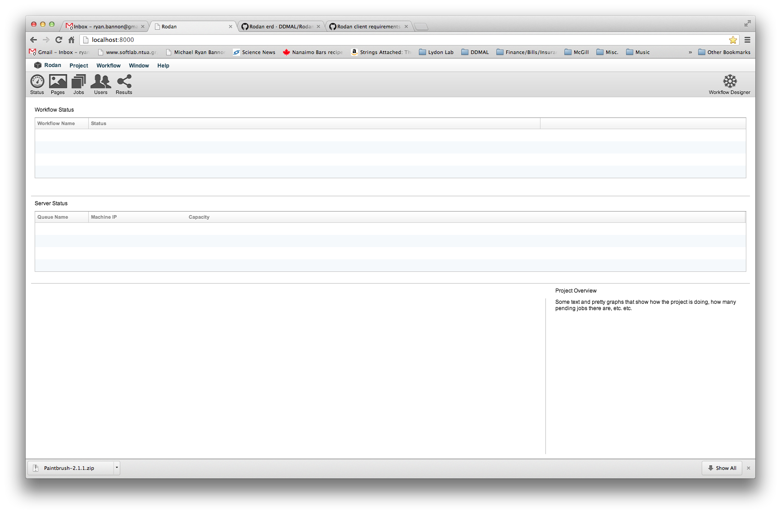Sort by Machine IP column header
The image size is (781, 514).
click(137, 217)
